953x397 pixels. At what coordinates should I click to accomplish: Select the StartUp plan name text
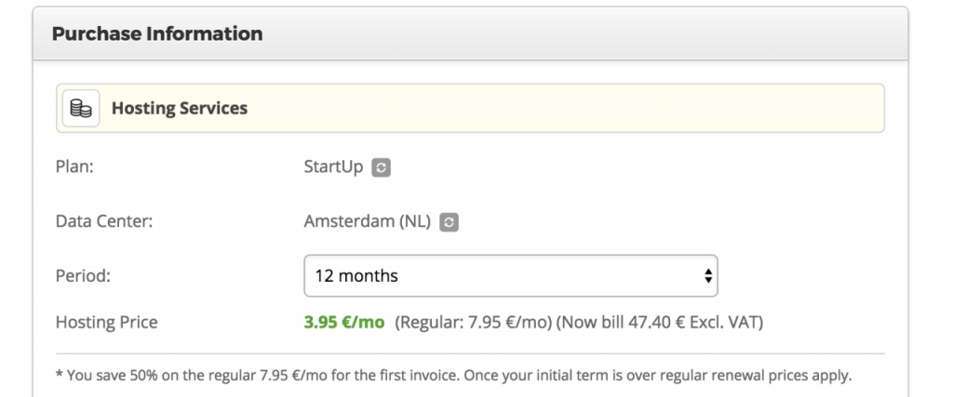coord(333,168)
